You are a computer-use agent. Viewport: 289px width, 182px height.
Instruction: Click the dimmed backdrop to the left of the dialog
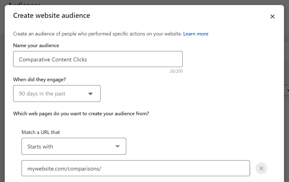[2, 92]
